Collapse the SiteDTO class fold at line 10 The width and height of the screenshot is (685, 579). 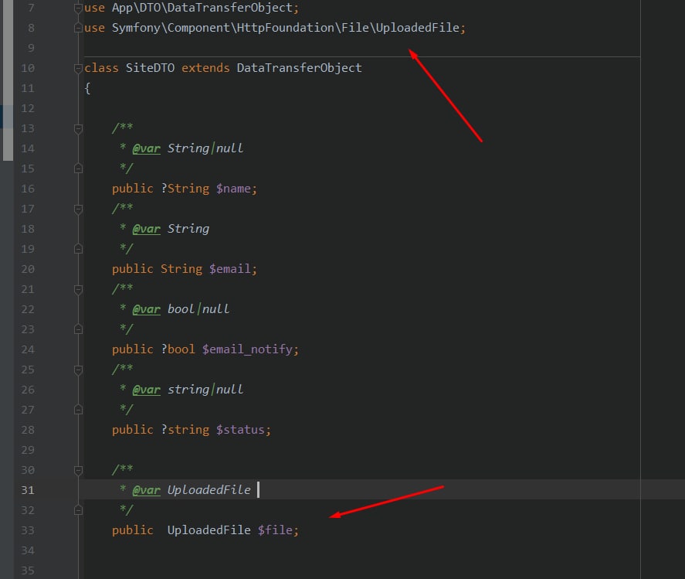pos(78,68)
